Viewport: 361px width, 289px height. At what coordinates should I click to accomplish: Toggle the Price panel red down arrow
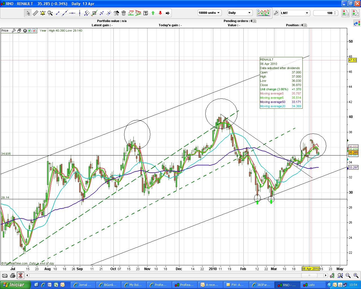click(34, 30)
